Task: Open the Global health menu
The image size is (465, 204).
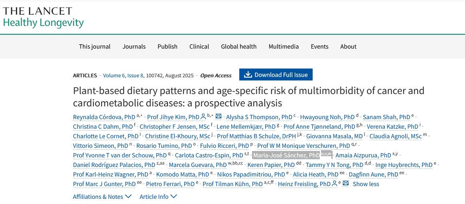Action: (x=238, y=47)
